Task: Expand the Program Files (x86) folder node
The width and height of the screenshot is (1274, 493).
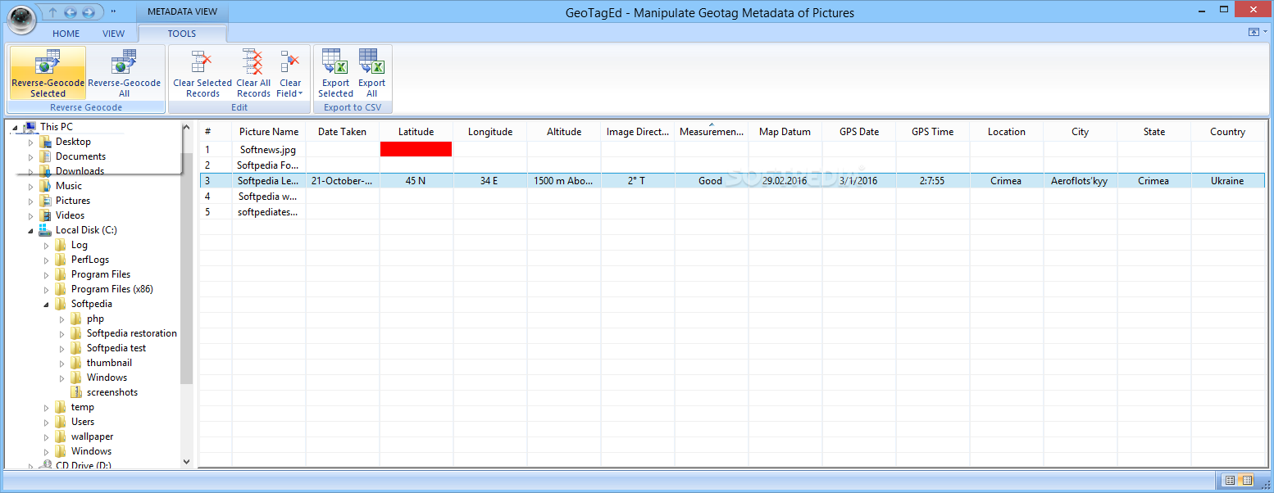Action: [47, 289]
